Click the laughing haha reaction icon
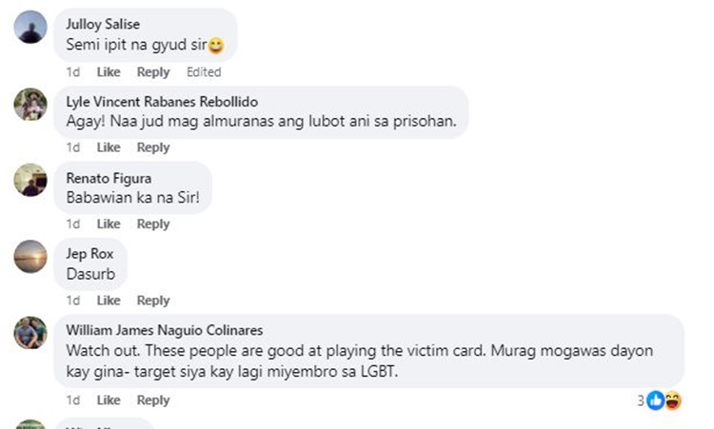 pos(672,400)
